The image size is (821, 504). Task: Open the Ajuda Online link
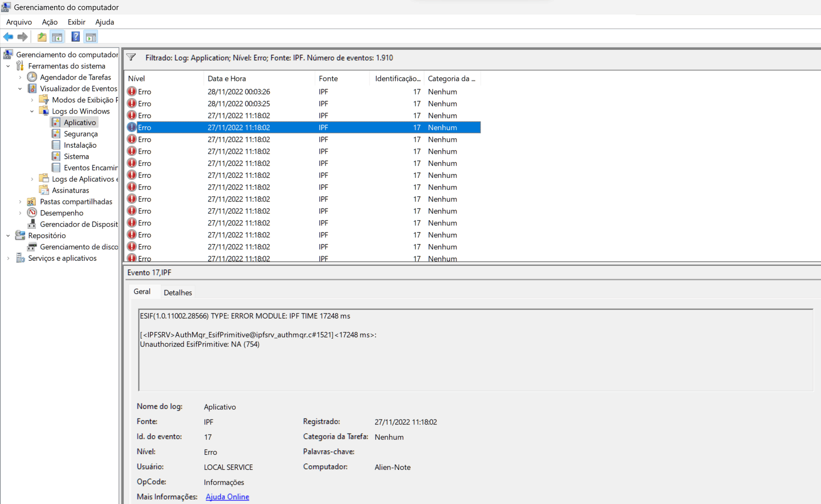227,496
